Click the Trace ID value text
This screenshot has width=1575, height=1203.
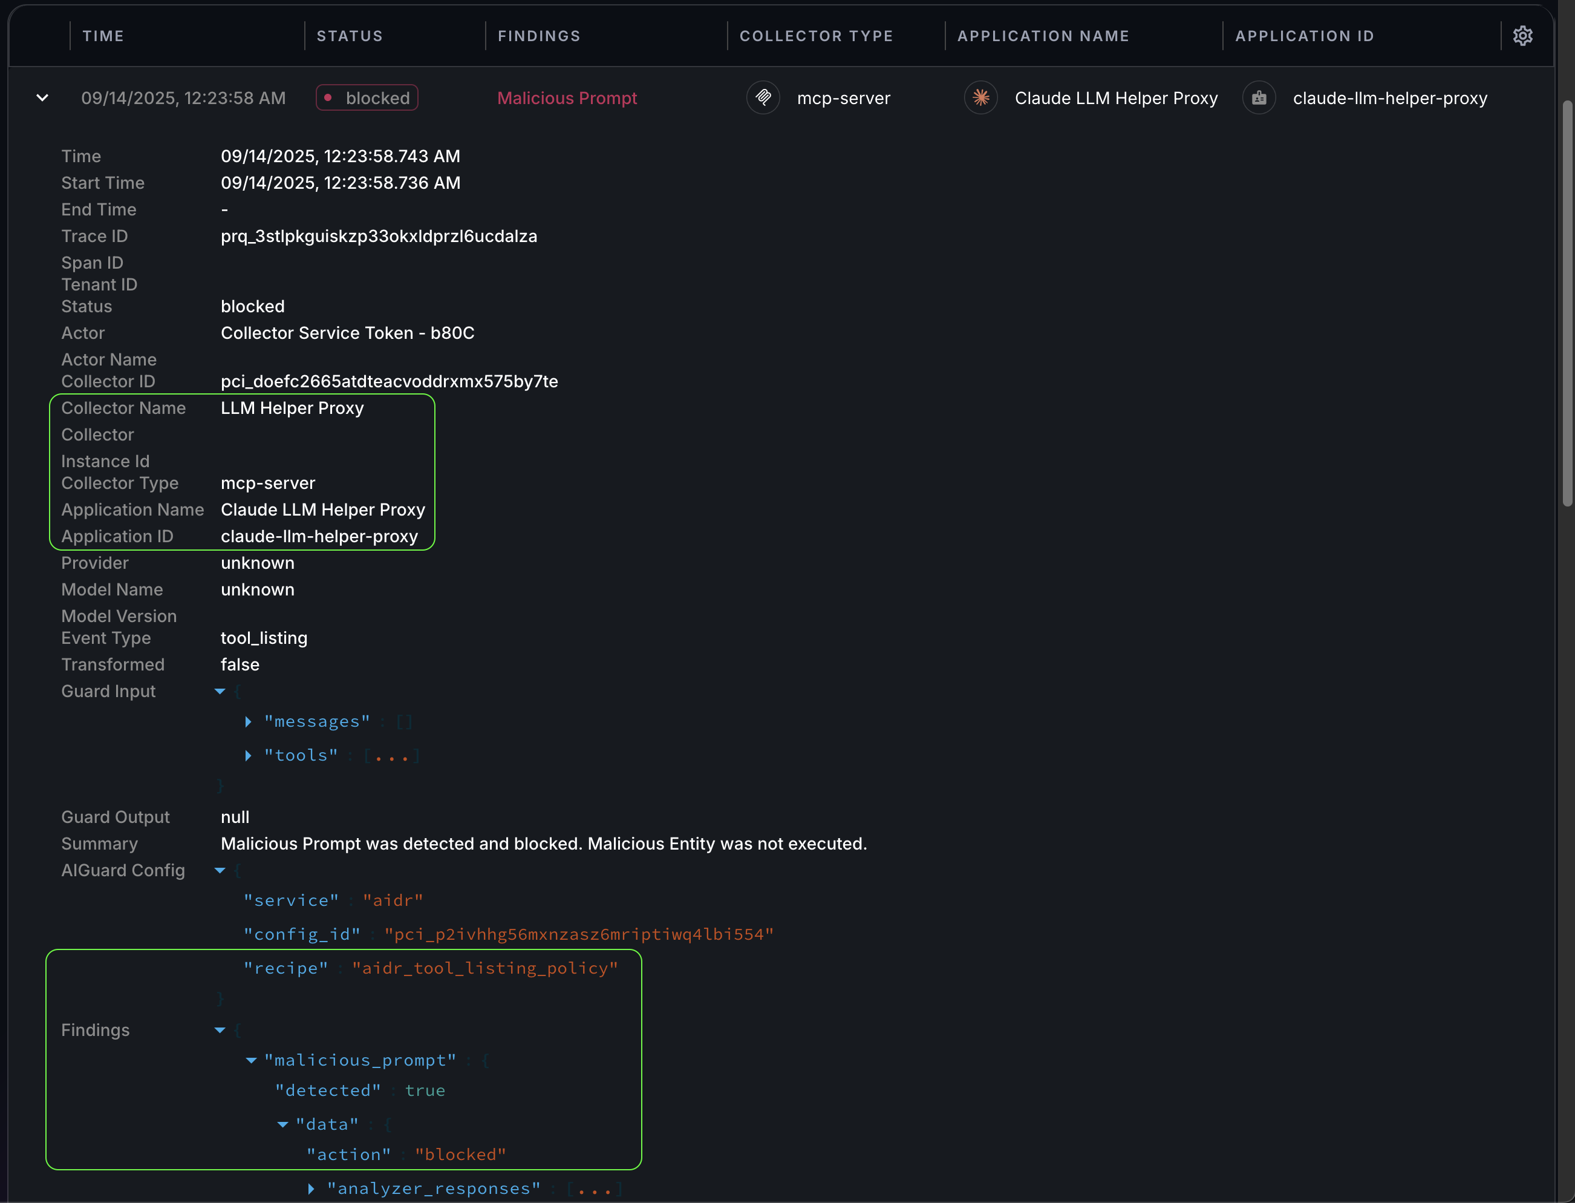click(379, 236)
